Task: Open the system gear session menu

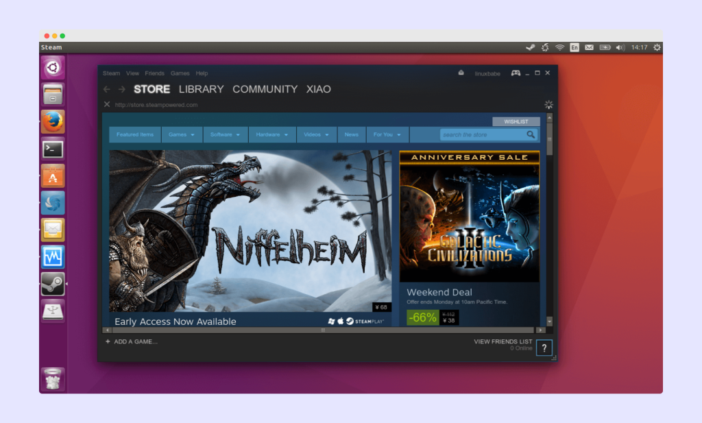Action: 657,47
